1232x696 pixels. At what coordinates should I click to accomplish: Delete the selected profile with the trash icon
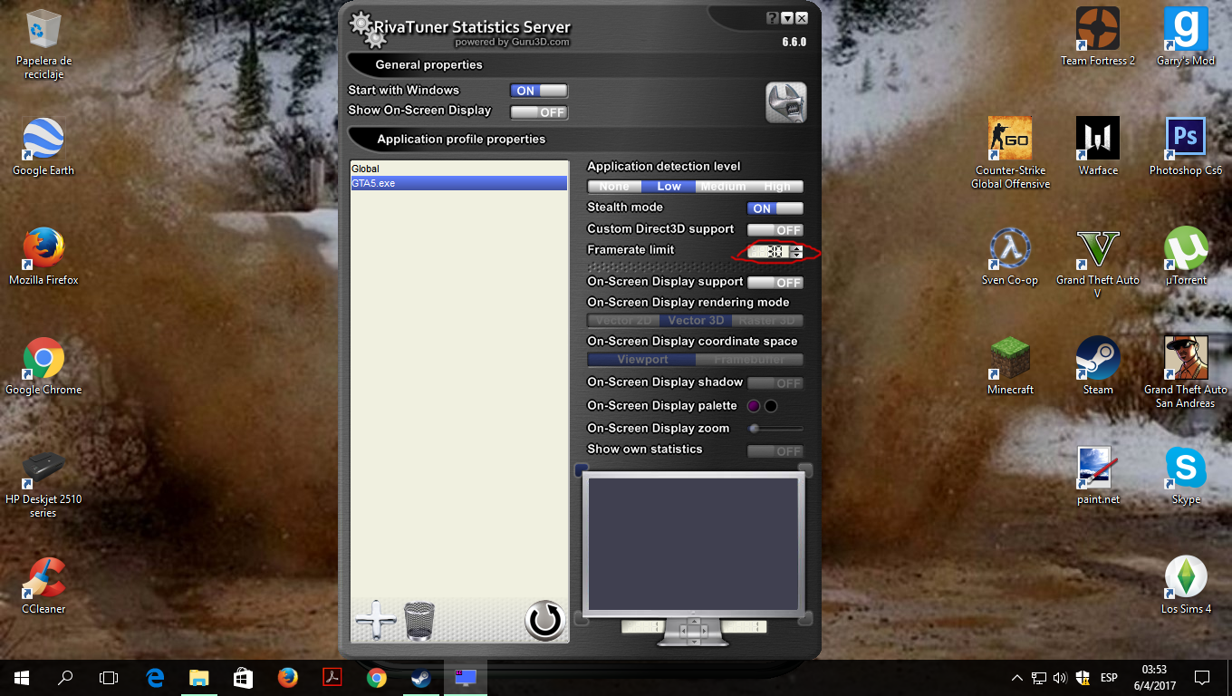[419, 621]
